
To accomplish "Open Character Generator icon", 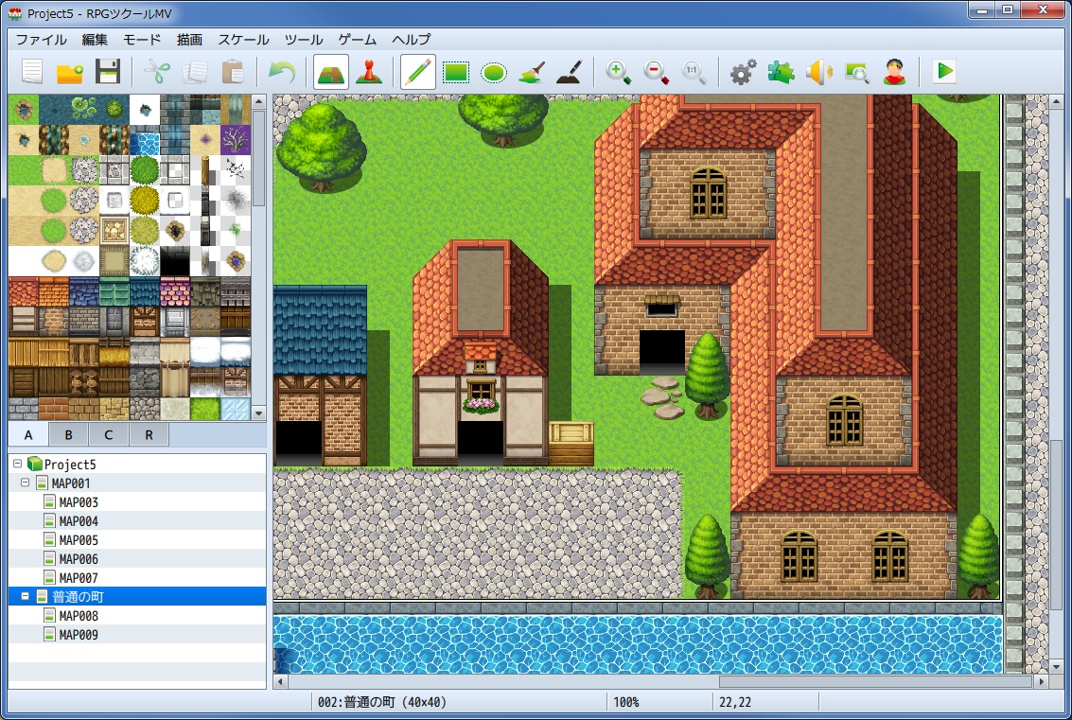I will 893,71.
